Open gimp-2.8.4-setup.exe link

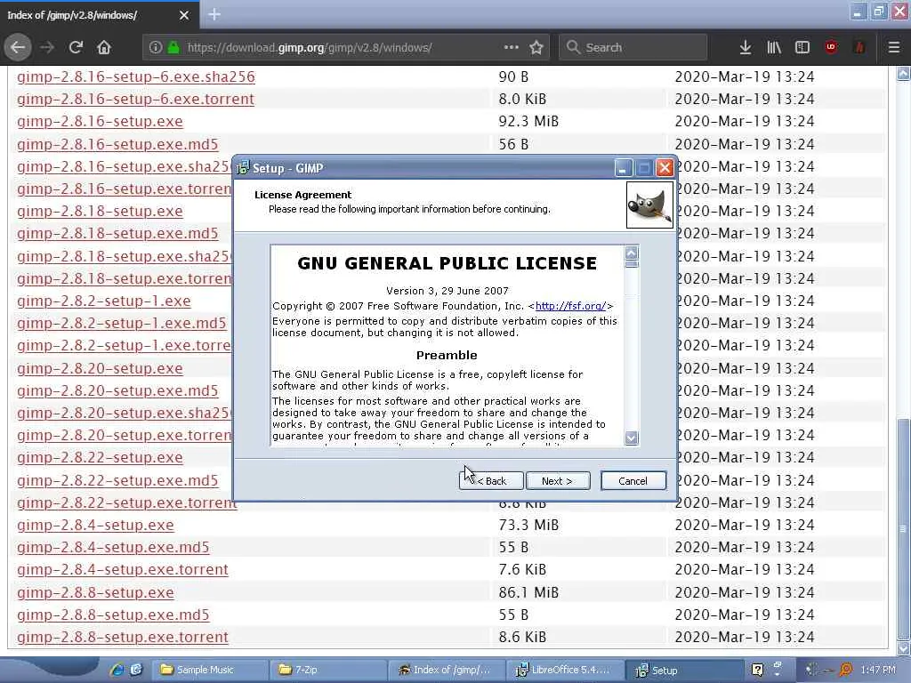pyautogui.click(x=95, y=525)
